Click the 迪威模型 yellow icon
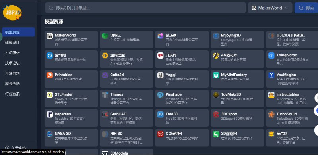Screen dimensions: 318x155 [105, 55]
